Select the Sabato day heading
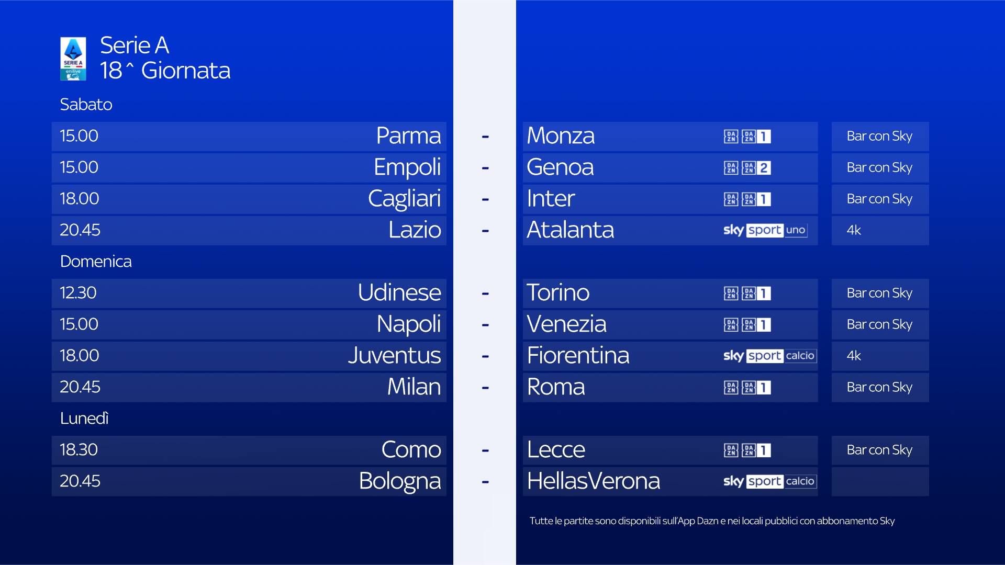The height and width of the screenshot is (565, 1005). tap(86, 105)
